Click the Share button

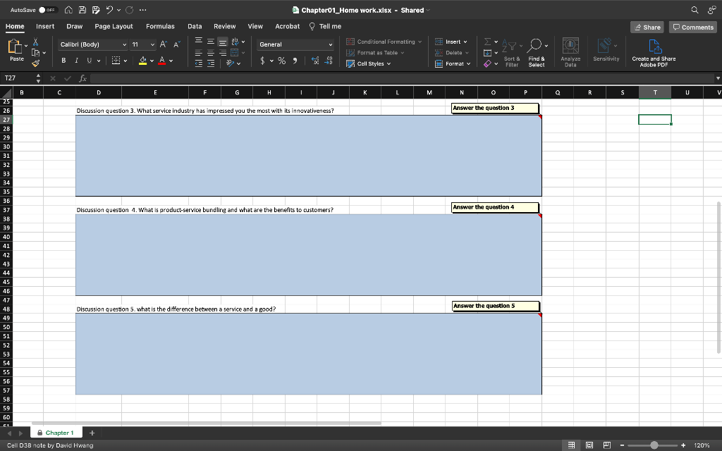pos(647,27)
